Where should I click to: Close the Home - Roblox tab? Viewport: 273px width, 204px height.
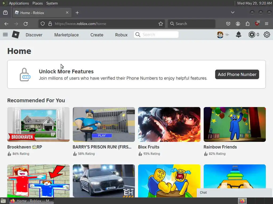click(x=67, y=12)
